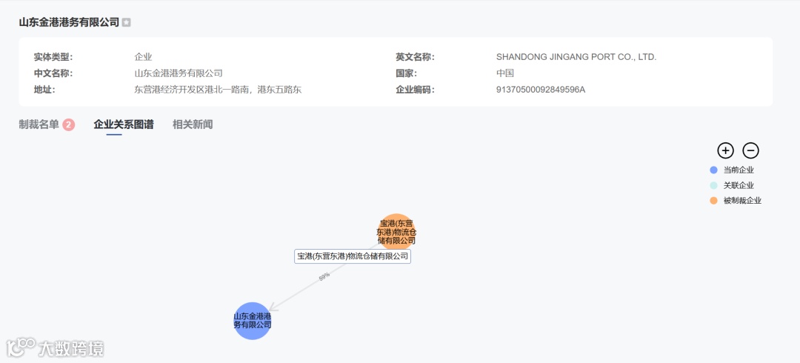Click the 国家 value 中国
800x363 pixels.
[x=505, y=73]
